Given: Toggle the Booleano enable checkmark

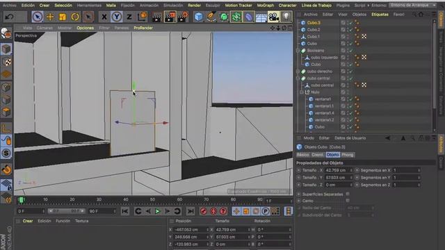Looking at the screenshot, I should (x=351, y=51).
